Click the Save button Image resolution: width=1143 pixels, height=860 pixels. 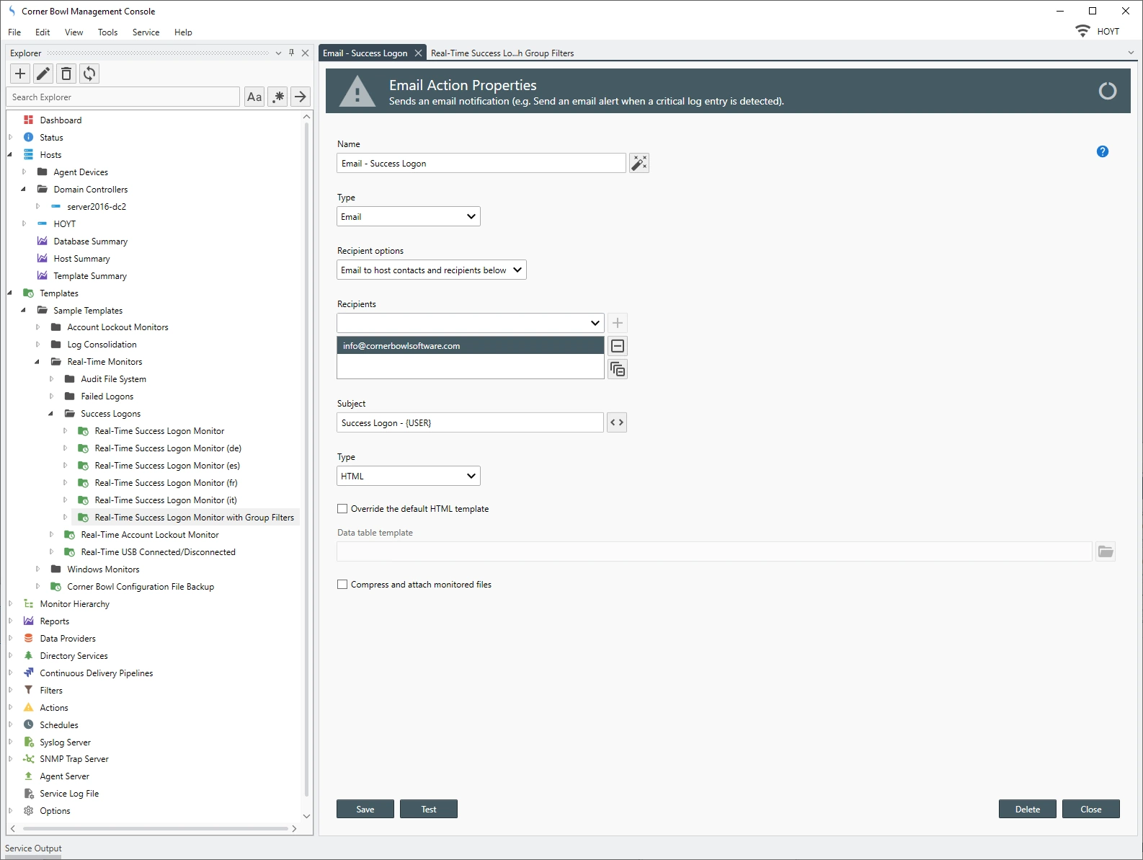pos(365,810)
